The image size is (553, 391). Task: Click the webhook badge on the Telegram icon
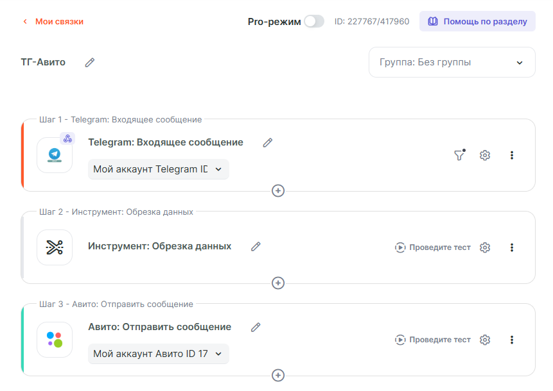coord(67,138)
